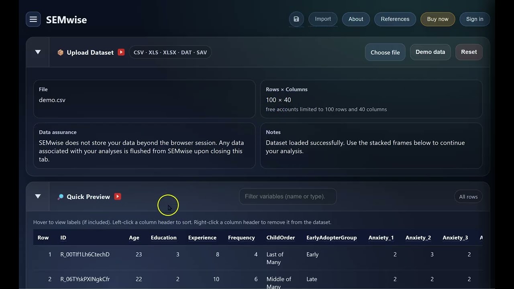Click the Sign in button
Image resolution: width=514 pixels, height=289 pixels.
475,19
